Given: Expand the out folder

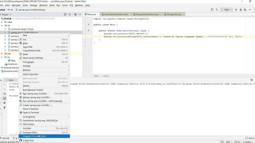Looking at the screenshot, I should (2, 54).
